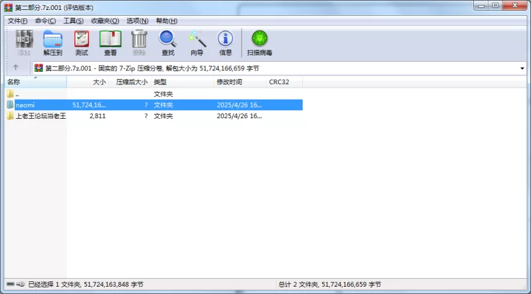The image size is (531, 294).
Task: Open the Favorites (收藏夹) menu
Action: pos(105,21)
